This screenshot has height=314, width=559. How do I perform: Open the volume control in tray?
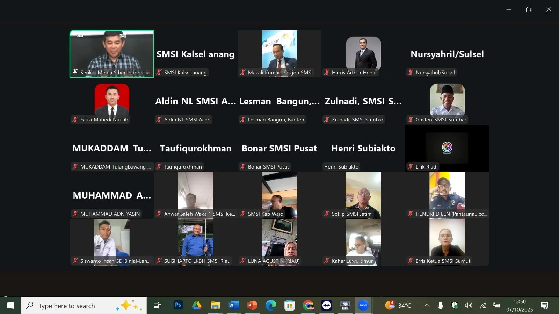(x=468, y=305)
